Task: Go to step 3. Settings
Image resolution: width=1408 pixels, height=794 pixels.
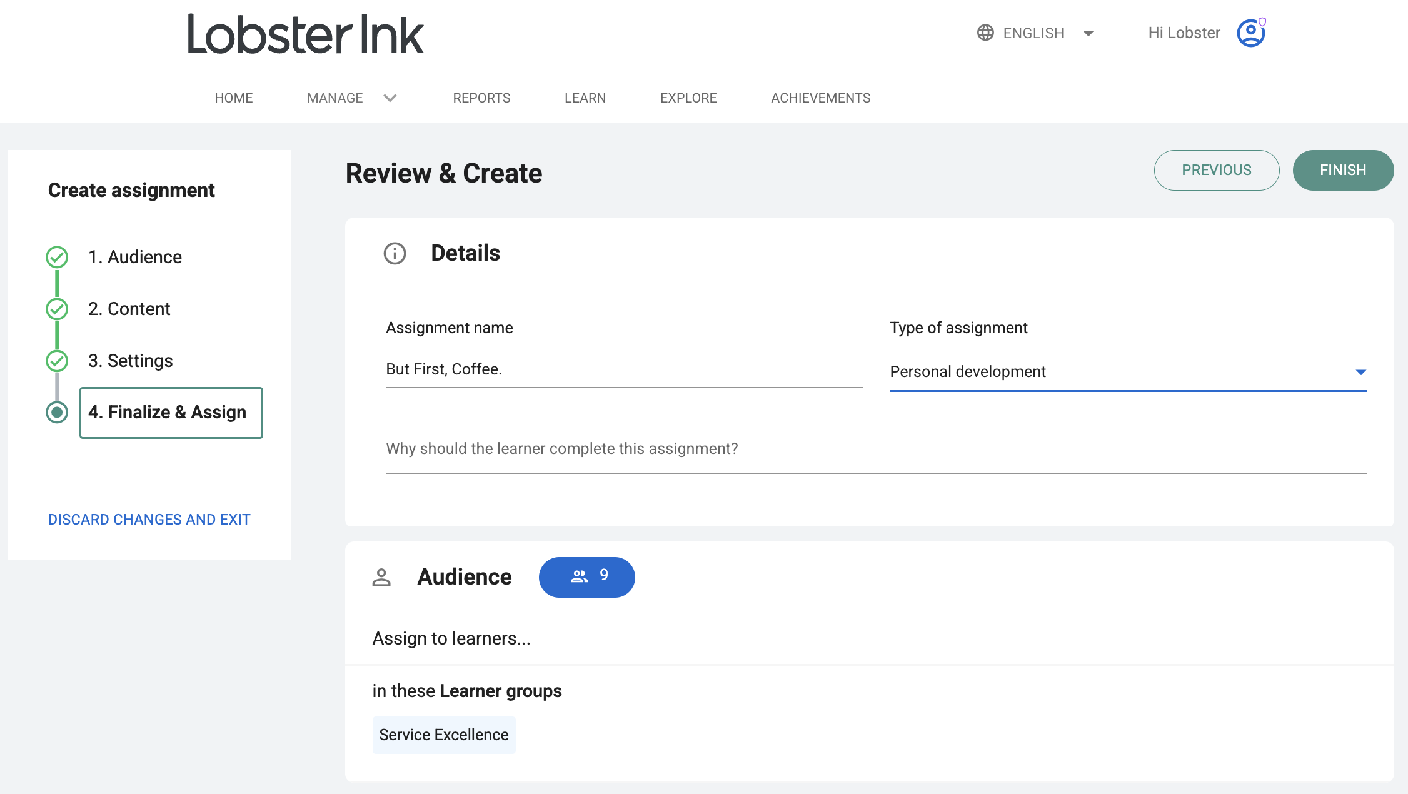Action: click(131, 361)
